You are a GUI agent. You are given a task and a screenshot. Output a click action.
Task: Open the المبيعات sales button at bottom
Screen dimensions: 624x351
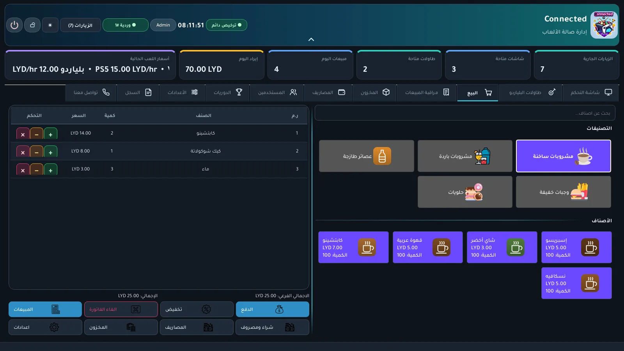45,309
